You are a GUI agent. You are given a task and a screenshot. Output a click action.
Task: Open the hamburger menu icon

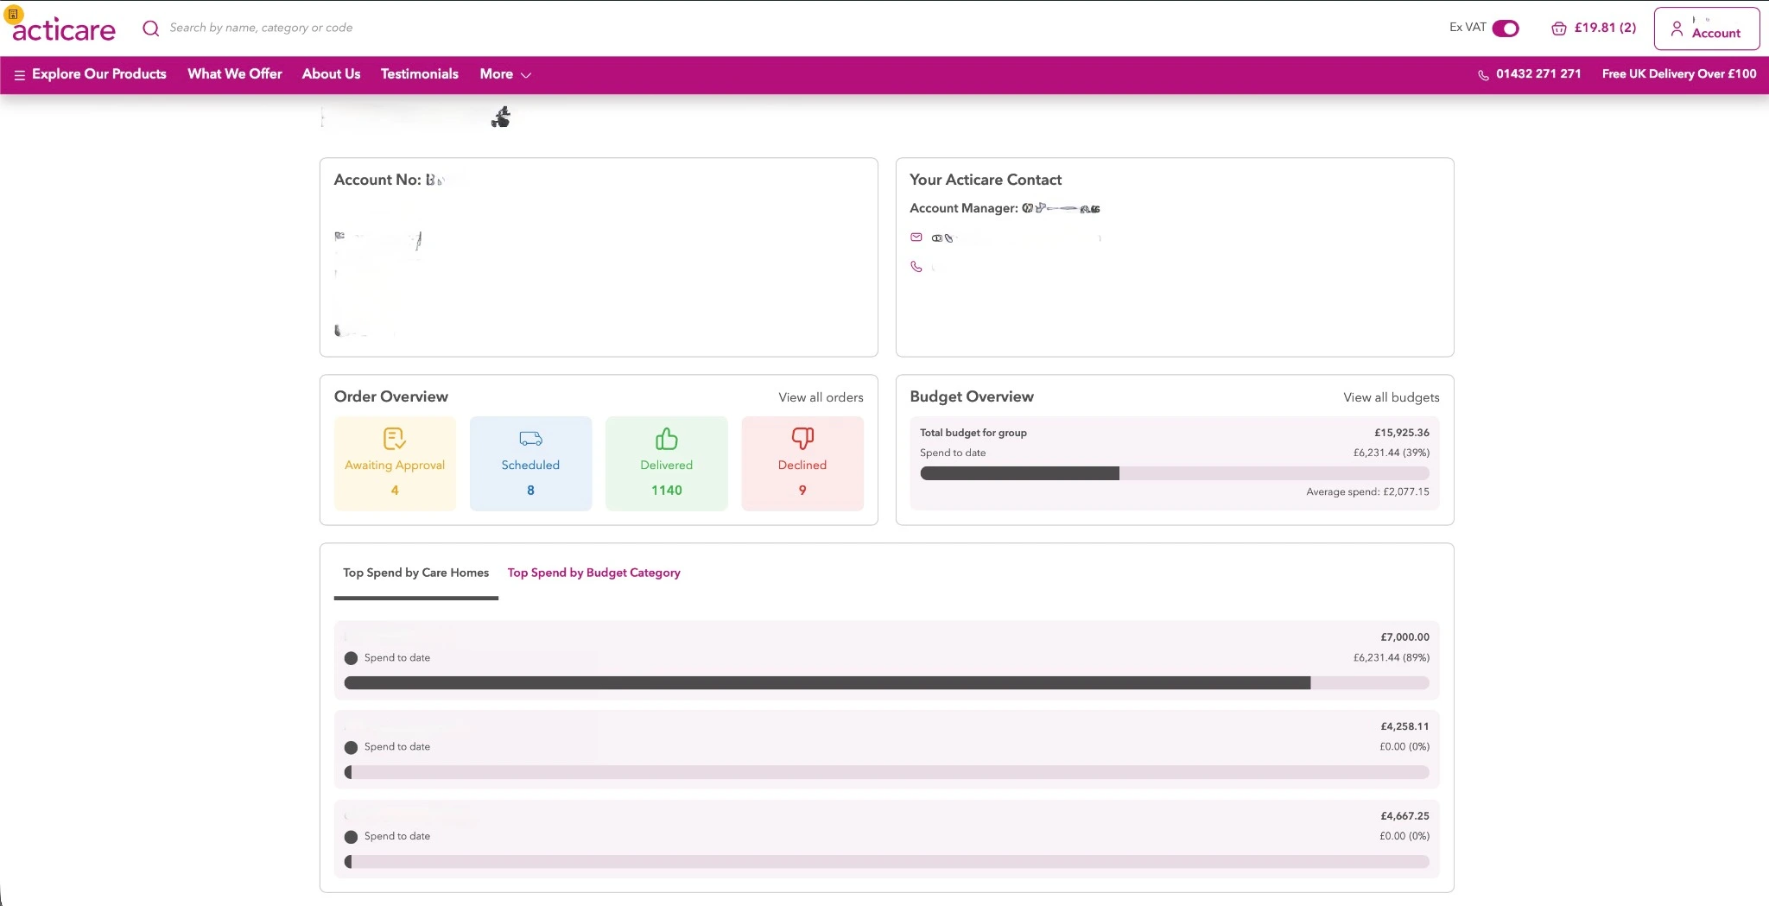(x=20, y=75)
